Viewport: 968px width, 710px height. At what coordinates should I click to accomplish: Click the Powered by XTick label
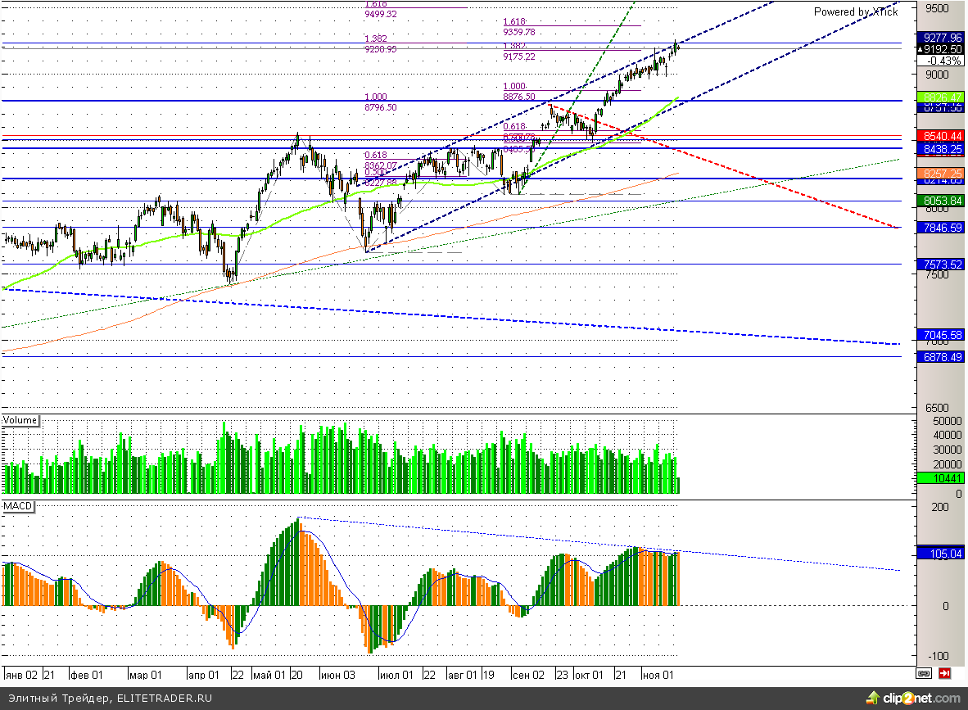tap(855, 11)
